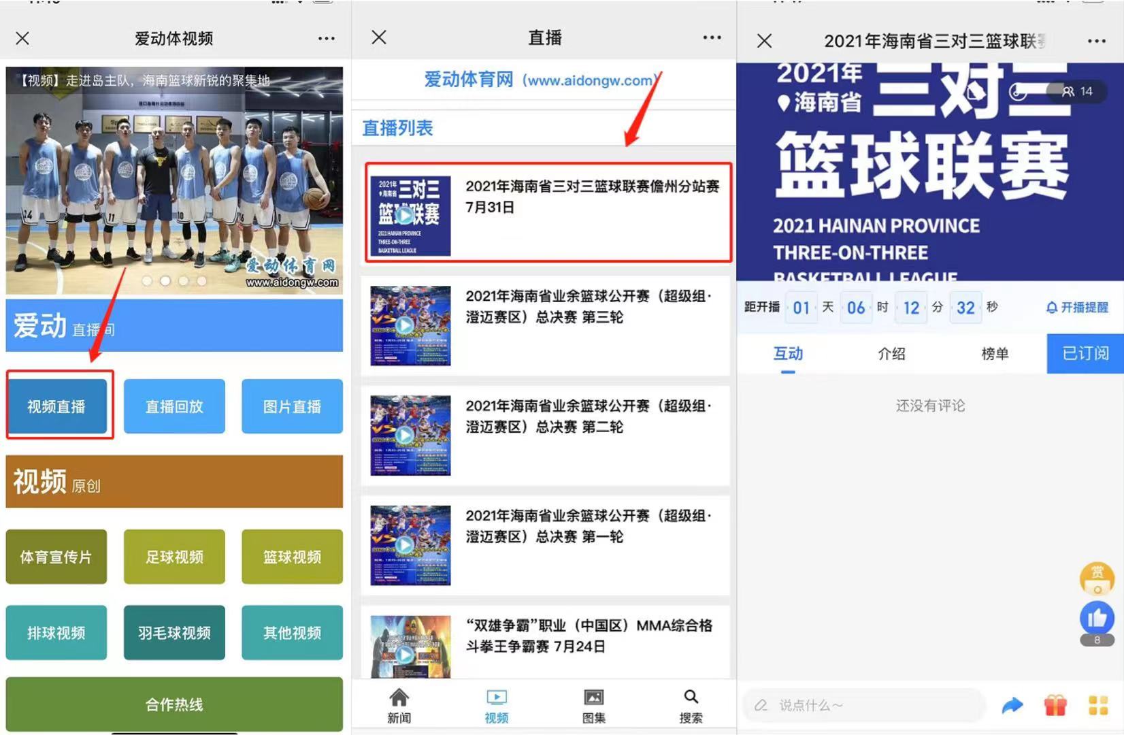Open three-dot menu on the league live page
1124x735 pixels.
click(x=1097, y=42)
